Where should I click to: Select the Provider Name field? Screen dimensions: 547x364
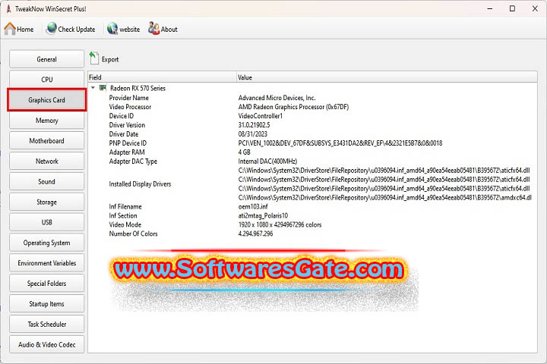pyautogui.click(x=128, y=98)
